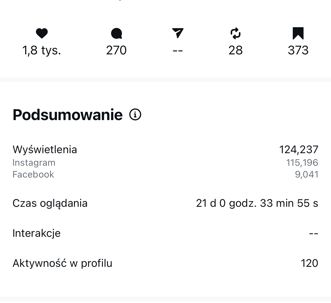Viewport: 331px width, 303px height.
Task: Select the Instagram views row label
Action: pyautogui.click(x=34, y=163)
